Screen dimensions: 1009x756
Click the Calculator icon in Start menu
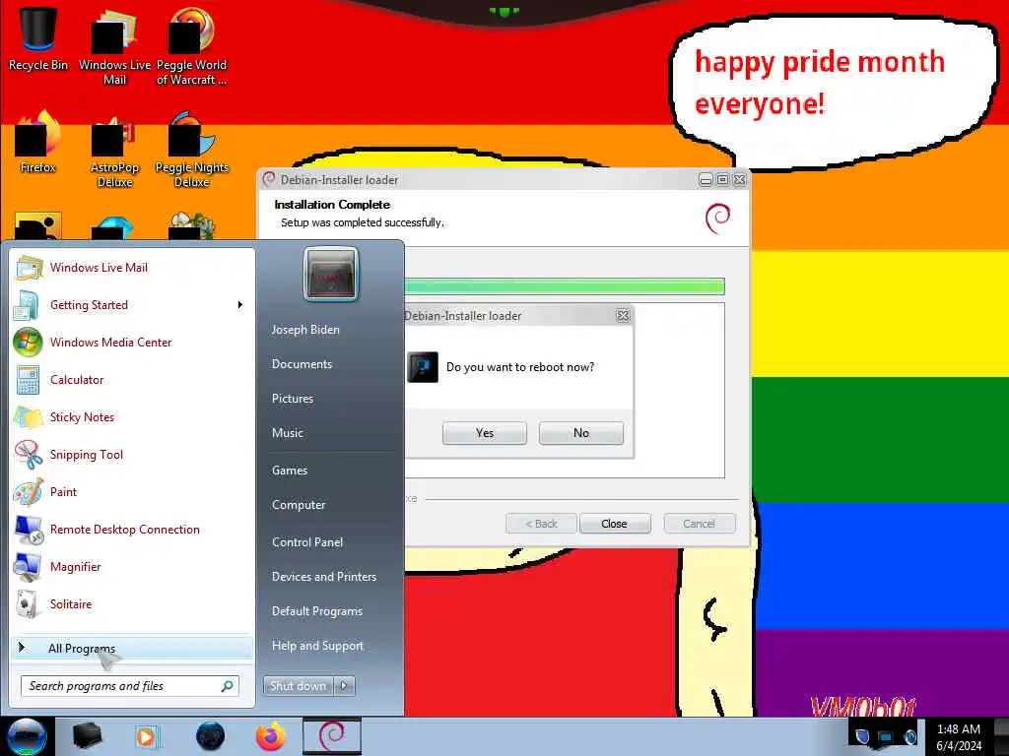tap(29, 380)
